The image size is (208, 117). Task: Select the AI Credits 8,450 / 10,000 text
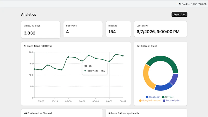point(193,4)
